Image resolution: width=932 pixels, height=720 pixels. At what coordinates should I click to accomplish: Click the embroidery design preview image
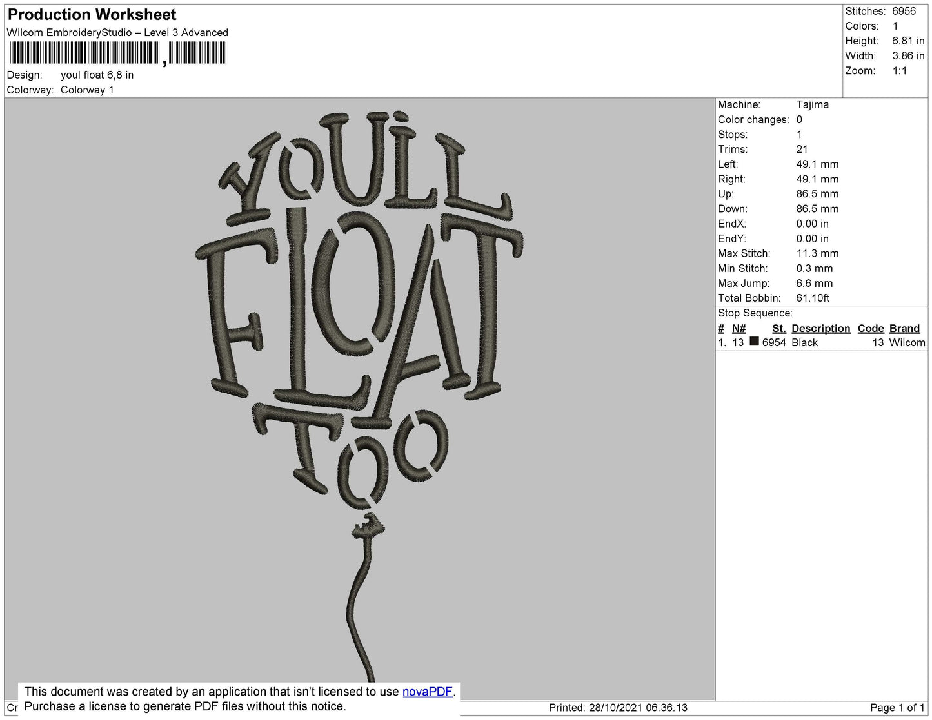pos(360,398)
